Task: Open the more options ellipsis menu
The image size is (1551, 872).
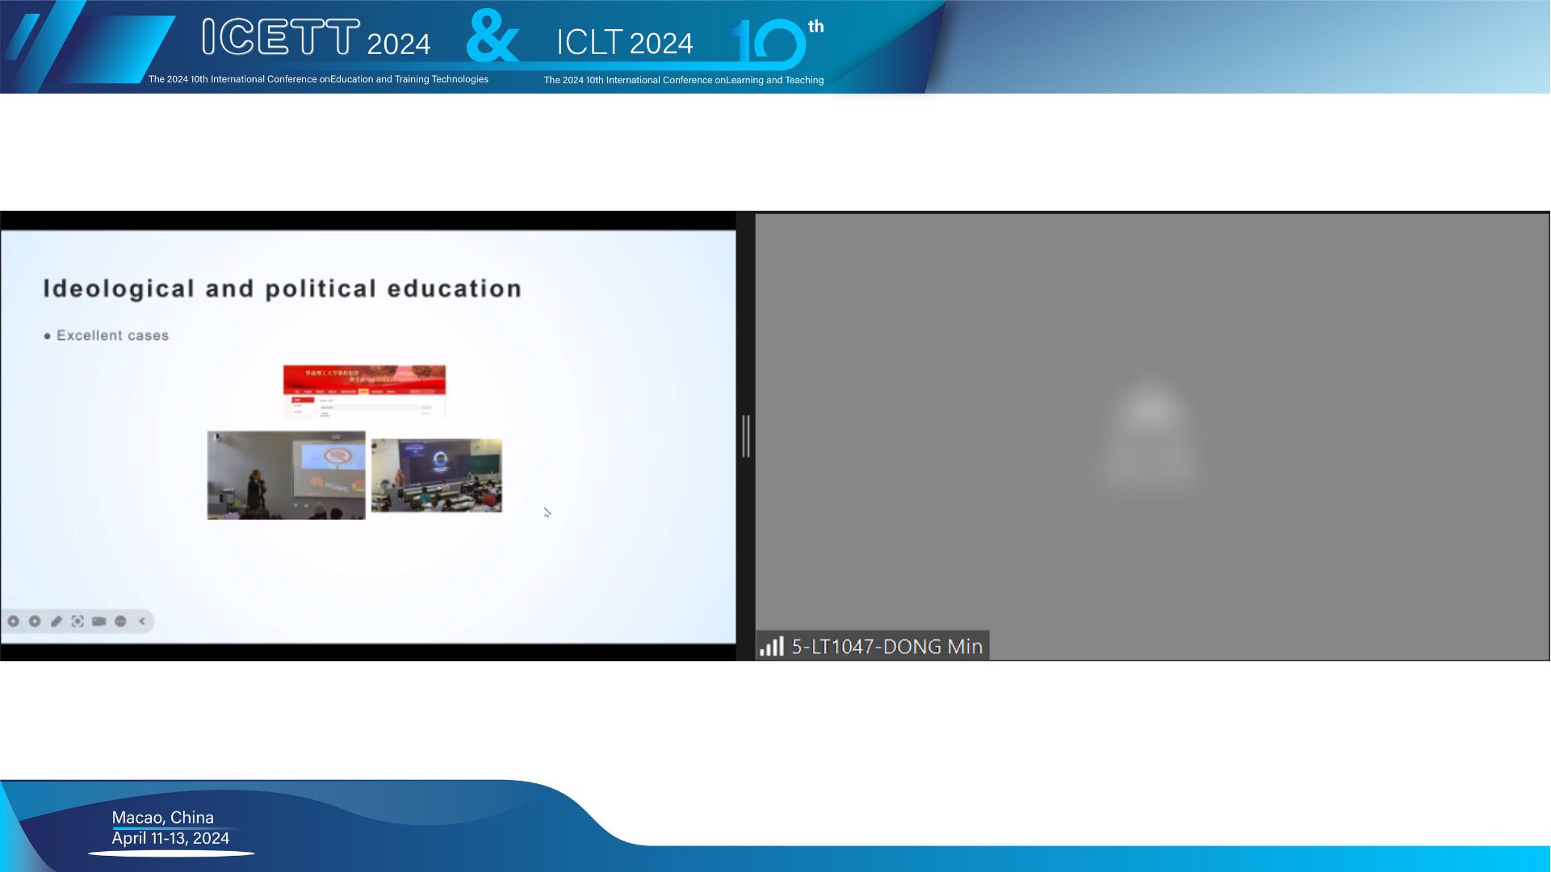Action: click(x=119, y=622)
